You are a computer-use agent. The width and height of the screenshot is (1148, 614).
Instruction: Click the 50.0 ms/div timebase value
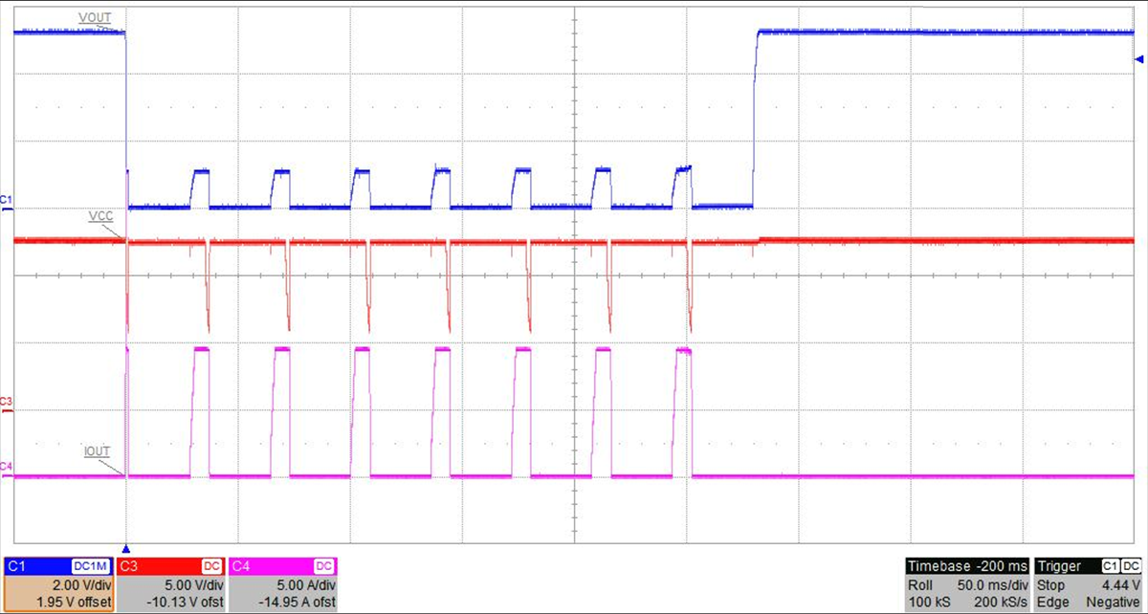tap(994, 584)
